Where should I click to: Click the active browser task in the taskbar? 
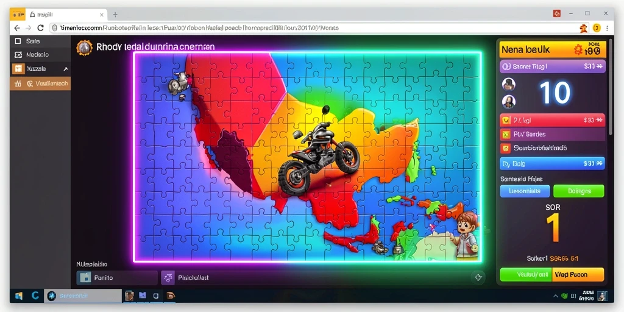(x=83, y=296)
